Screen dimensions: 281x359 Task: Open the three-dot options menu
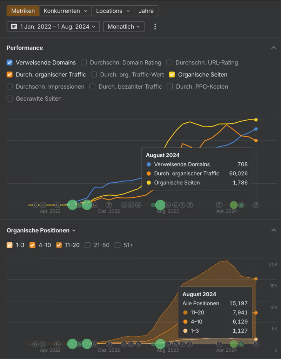155,26
